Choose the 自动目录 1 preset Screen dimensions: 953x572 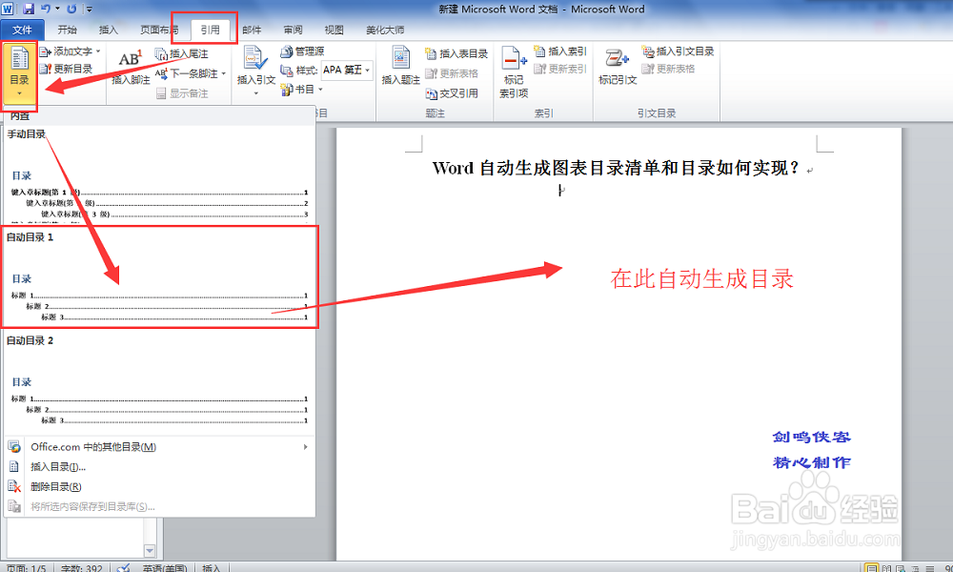coord(160,277)
